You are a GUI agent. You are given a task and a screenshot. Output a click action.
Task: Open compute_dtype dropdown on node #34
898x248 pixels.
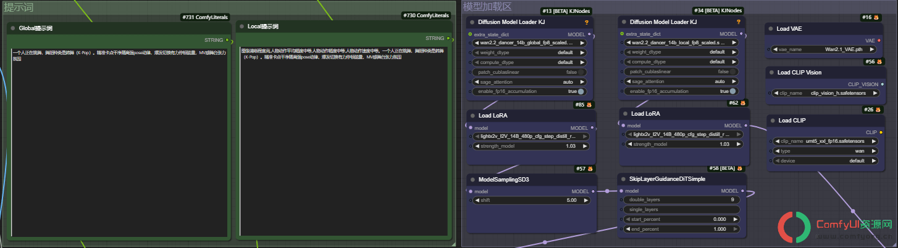[681, 62]
